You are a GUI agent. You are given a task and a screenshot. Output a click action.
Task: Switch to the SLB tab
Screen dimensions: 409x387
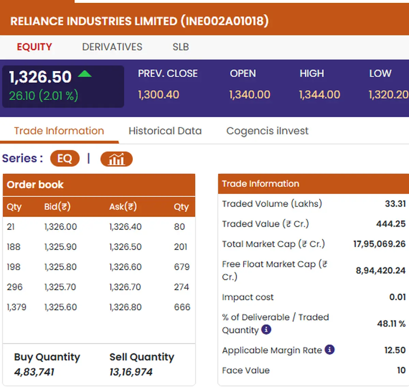click(181, 47)
